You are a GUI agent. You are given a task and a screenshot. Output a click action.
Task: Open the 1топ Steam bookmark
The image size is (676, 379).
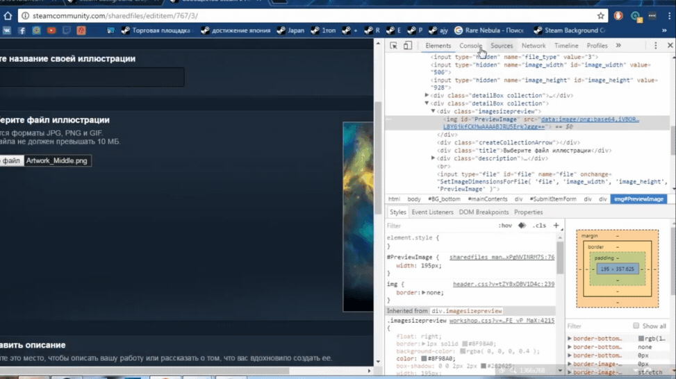[x=323, y=31]
